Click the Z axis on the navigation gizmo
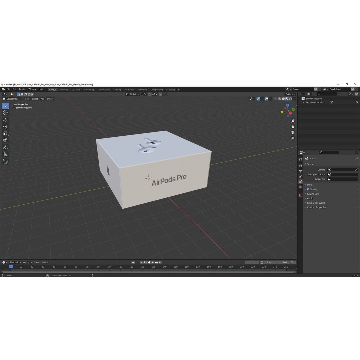360x360 pixels. coord(288,105)
